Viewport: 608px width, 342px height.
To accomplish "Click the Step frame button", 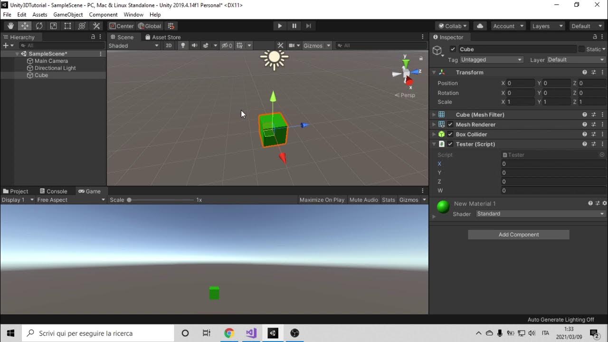I will [308, 26].
